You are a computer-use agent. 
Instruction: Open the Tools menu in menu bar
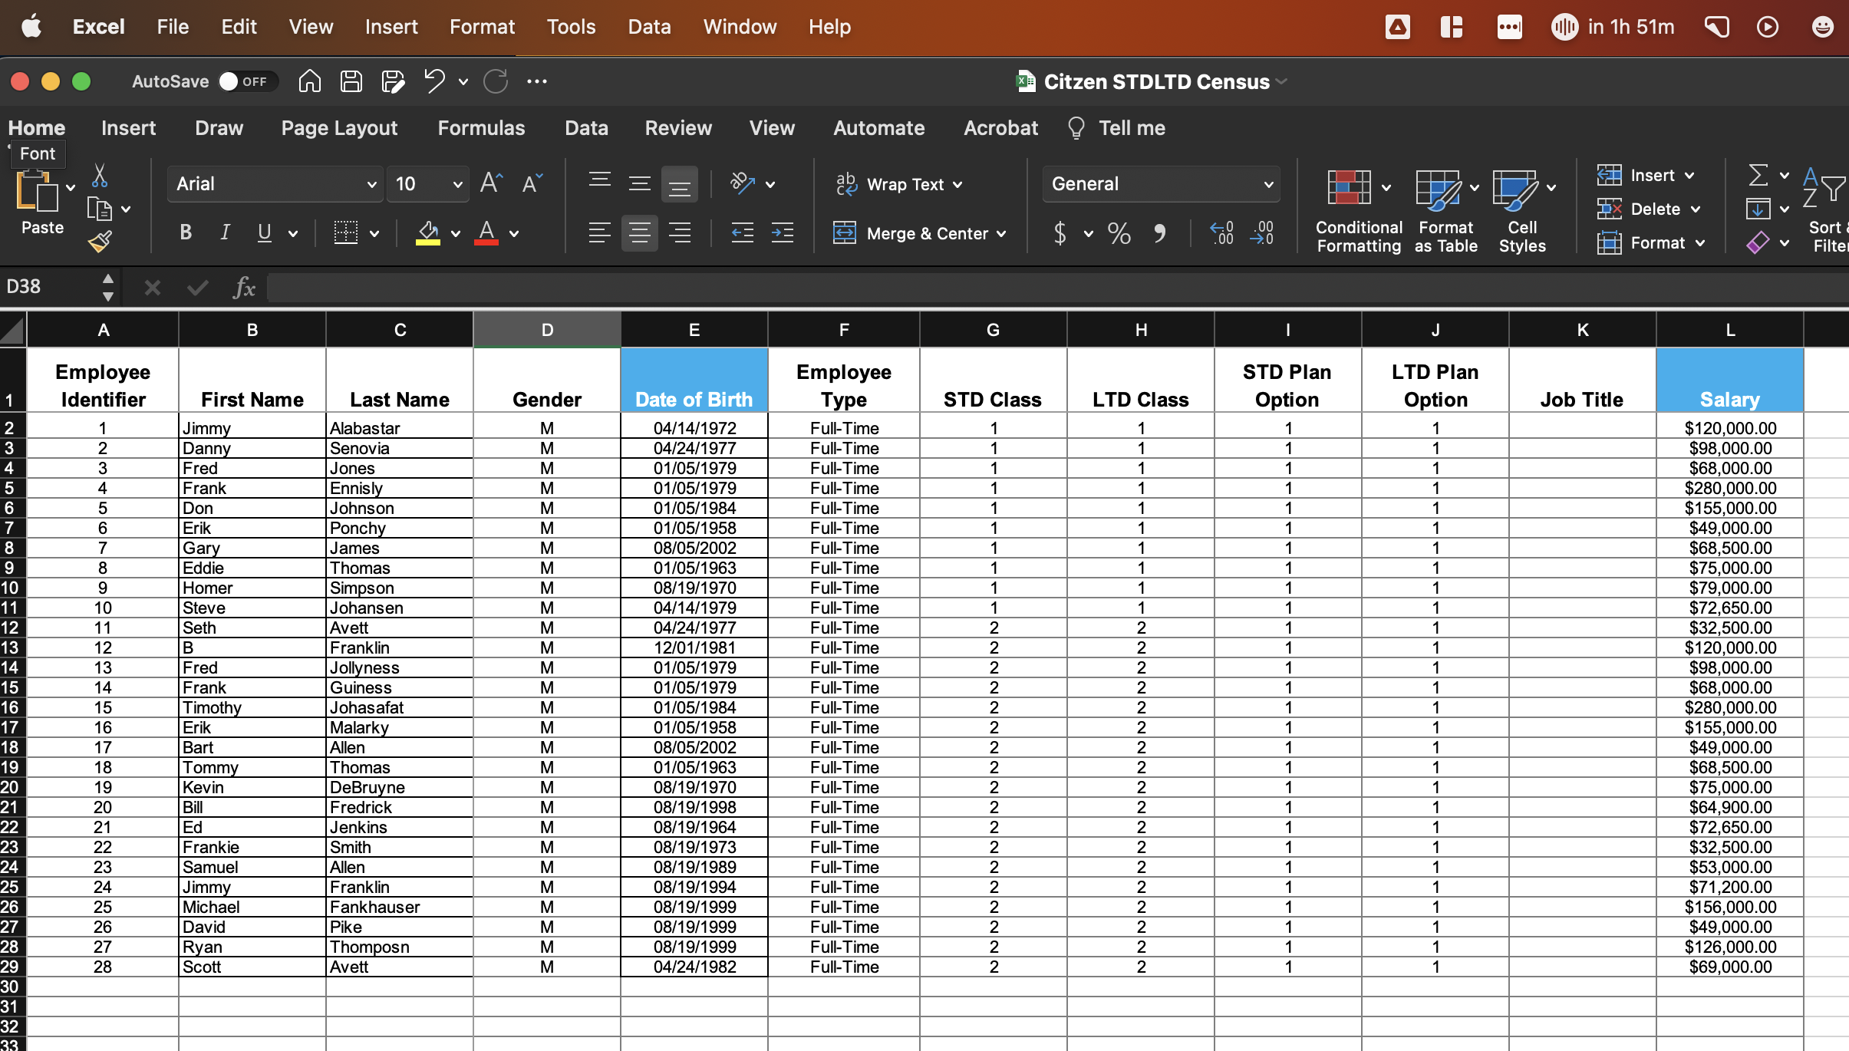coord(571,27)
